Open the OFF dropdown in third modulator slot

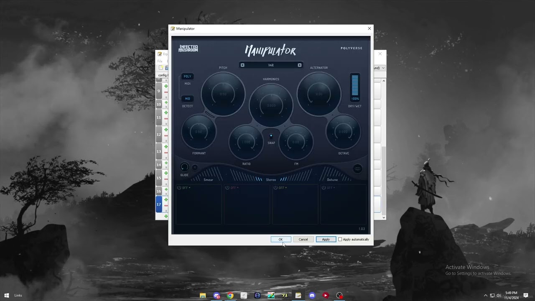(x=283, y=188)
